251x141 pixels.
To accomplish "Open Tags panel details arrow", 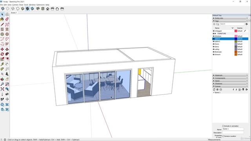I will pos(247,24).
